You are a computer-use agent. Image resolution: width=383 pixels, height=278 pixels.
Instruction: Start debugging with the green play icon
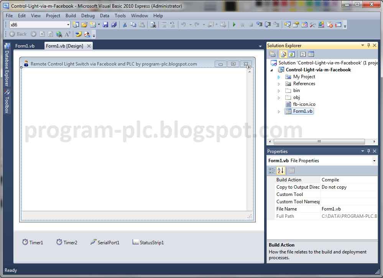pos(234,25)
